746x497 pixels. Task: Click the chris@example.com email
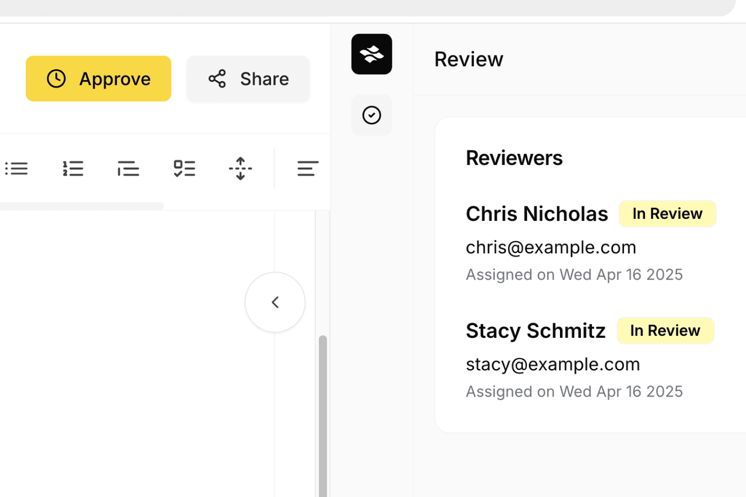coord(551,248)
